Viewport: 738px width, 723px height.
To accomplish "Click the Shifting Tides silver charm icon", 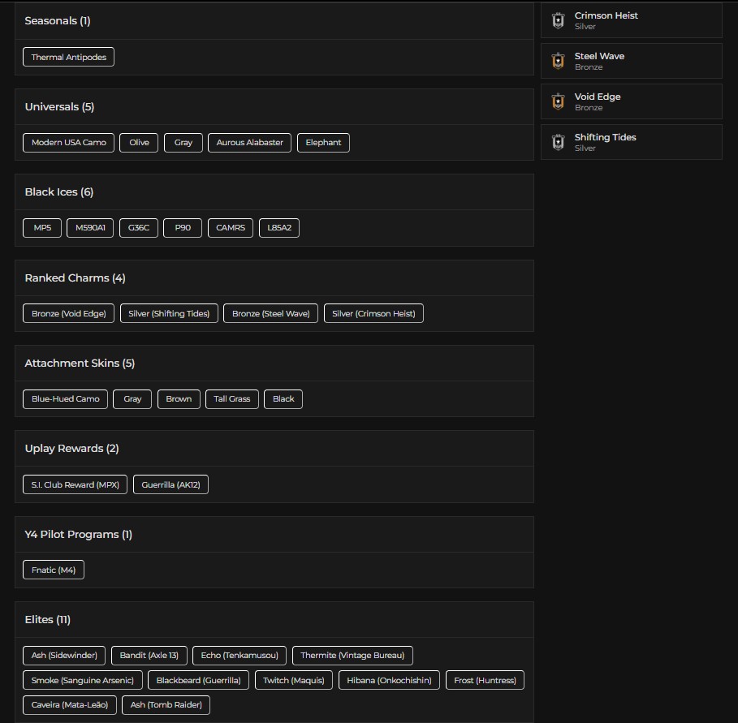I will coord(559,142).
